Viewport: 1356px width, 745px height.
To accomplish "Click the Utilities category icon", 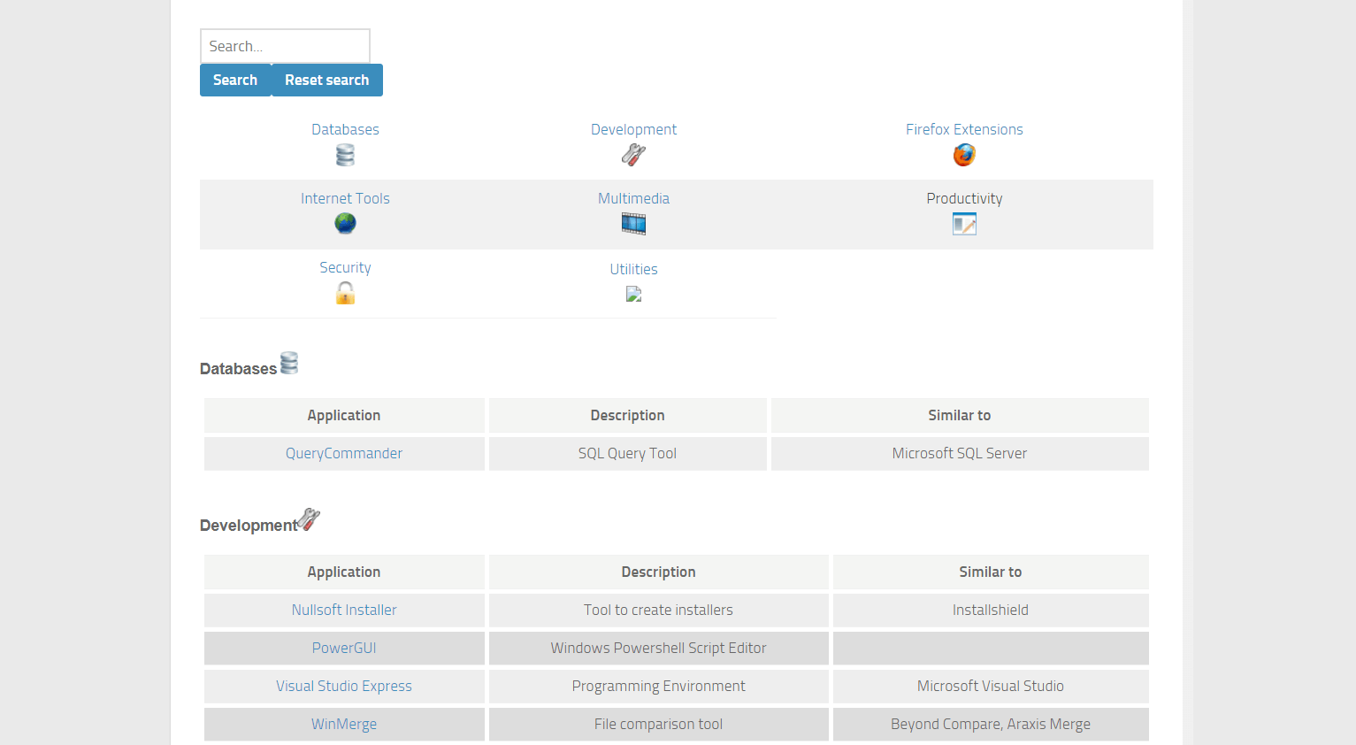I will 633,293.
